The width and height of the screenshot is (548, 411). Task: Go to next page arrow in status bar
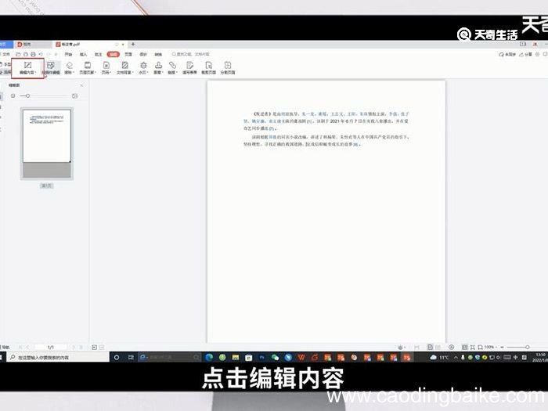click(73, 347)
